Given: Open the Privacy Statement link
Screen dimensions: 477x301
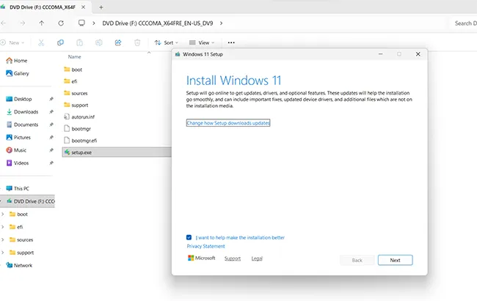Looking at the screenshot, I should point(205,246).
